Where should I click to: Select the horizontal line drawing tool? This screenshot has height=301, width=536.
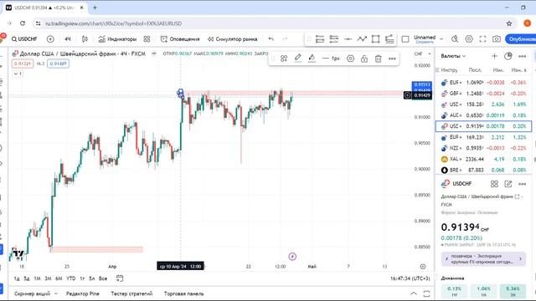(x=348, y=39)
